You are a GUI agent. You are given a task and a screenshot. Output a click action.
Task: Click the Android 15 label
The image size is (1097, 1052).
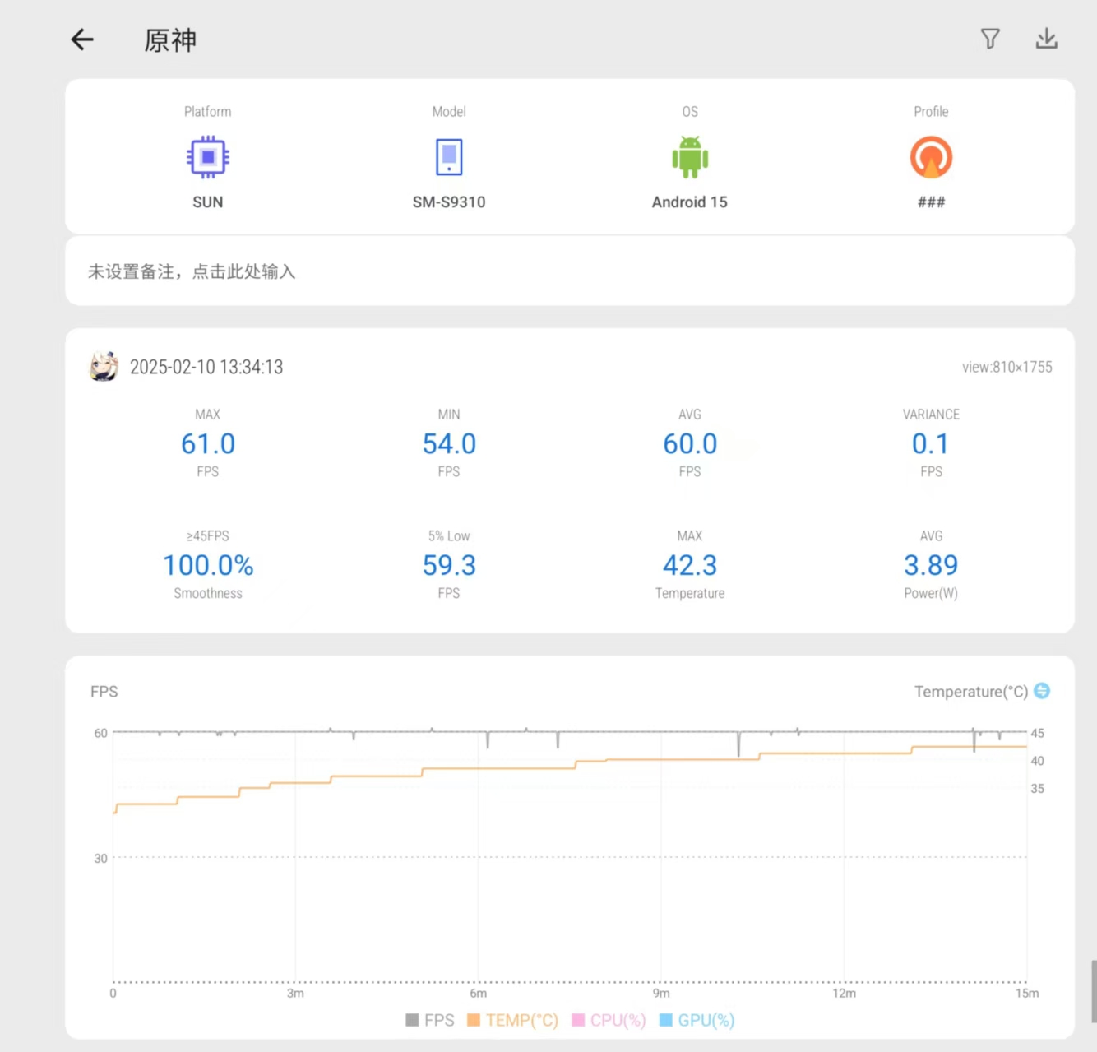(690, 202)
